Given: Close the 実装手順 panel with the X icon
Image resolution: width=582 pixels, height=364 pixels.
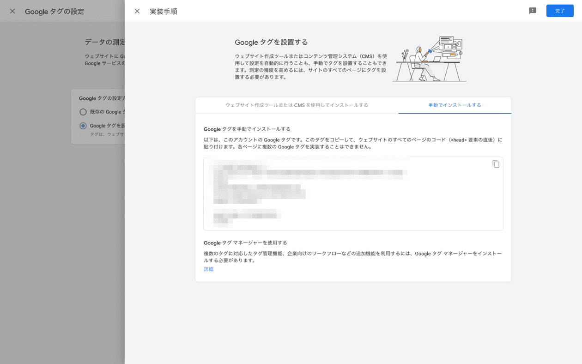Looking at the screenshot, I should point(137,11).
